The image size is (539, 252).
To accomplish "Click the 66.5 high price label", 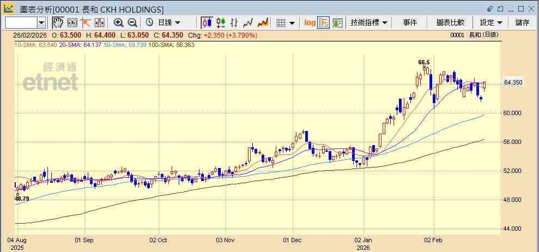I will 424,62.
